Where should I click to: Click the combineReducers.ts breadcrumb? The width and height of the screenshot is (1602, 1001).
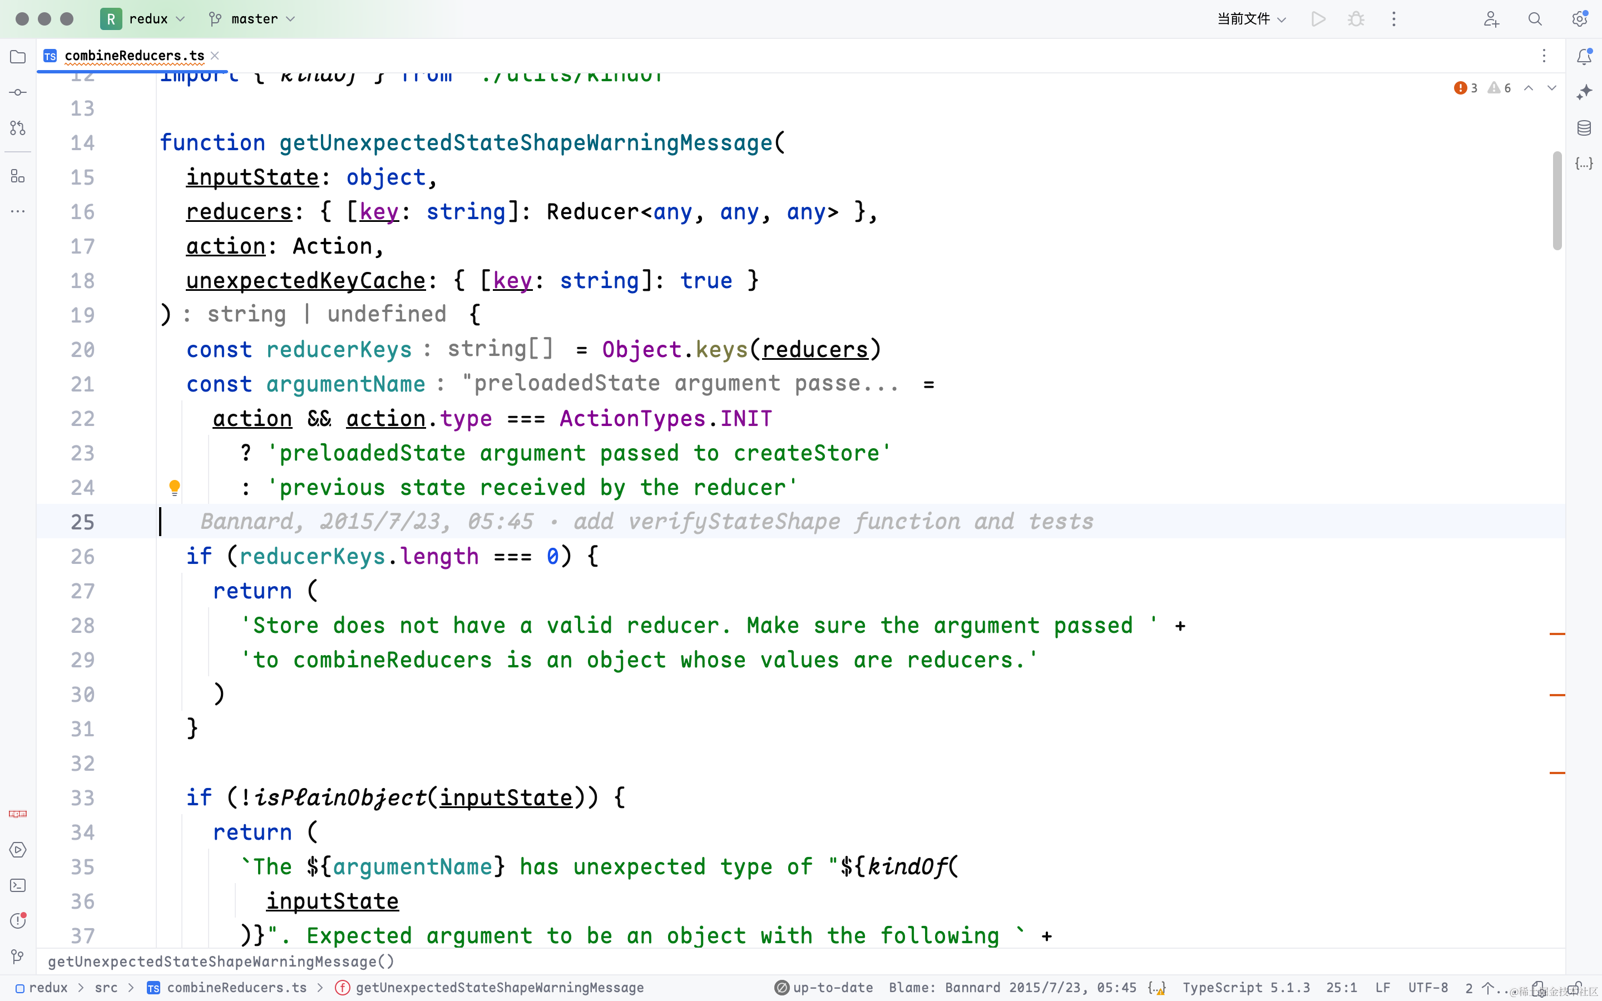pos(227,988)
